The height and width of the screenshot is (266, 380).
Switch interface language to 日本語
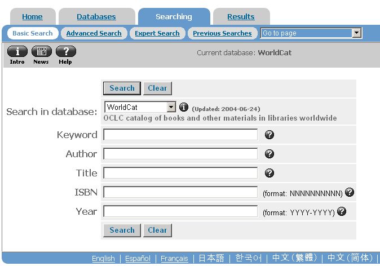(x=211, y=258)
